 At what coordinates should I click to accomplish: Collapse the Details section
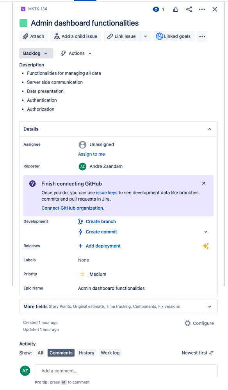click(210, 129)
